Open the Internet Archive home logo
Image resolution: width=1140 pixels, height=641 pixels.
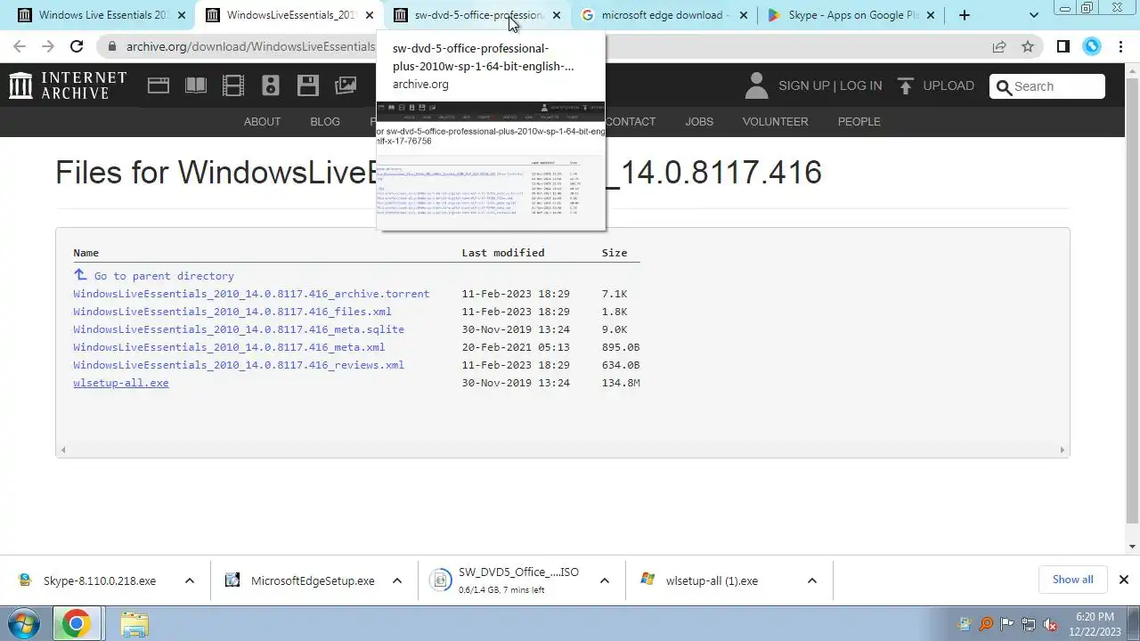click(69, 85)
